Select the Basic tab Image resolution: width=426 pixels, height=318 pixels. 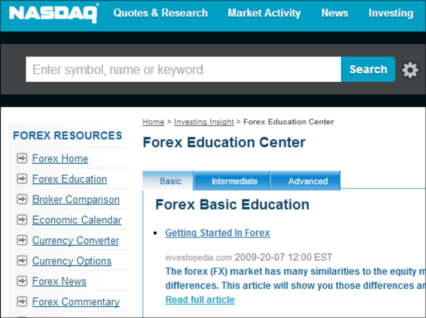coord(168,181)
